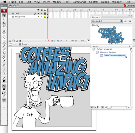Select the Pencil tool
This screenshot has width=135, height=133.
coord(4,45)
